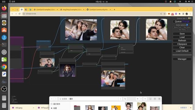The height and width of the screenshot is (110, 195).
Task: Click the search icon in file manager
Action: tap(125, 99)
